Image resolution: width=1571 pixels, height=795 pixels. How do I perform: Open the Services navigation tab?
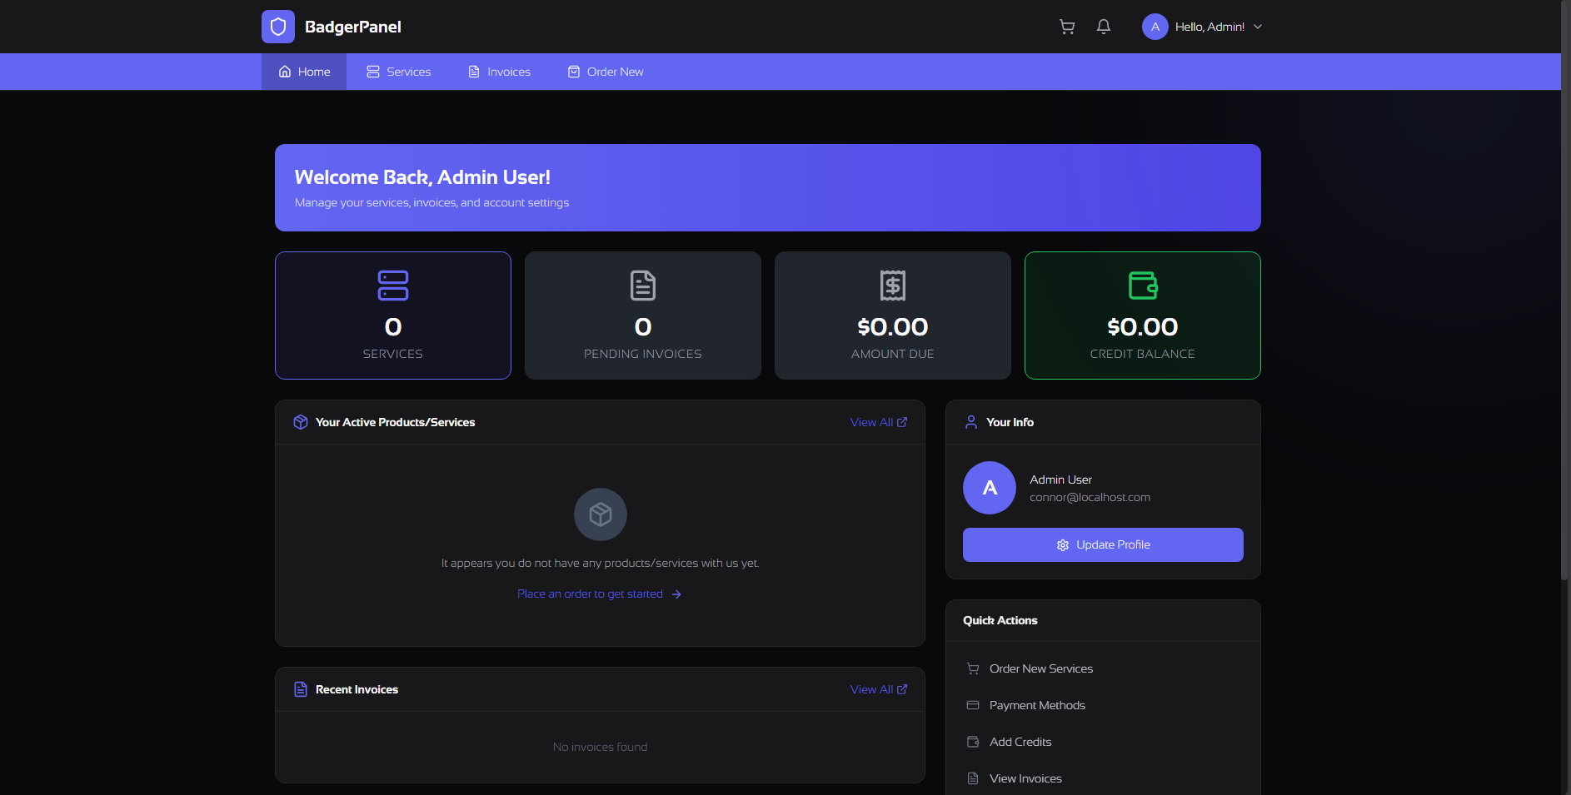click(399, 72)
